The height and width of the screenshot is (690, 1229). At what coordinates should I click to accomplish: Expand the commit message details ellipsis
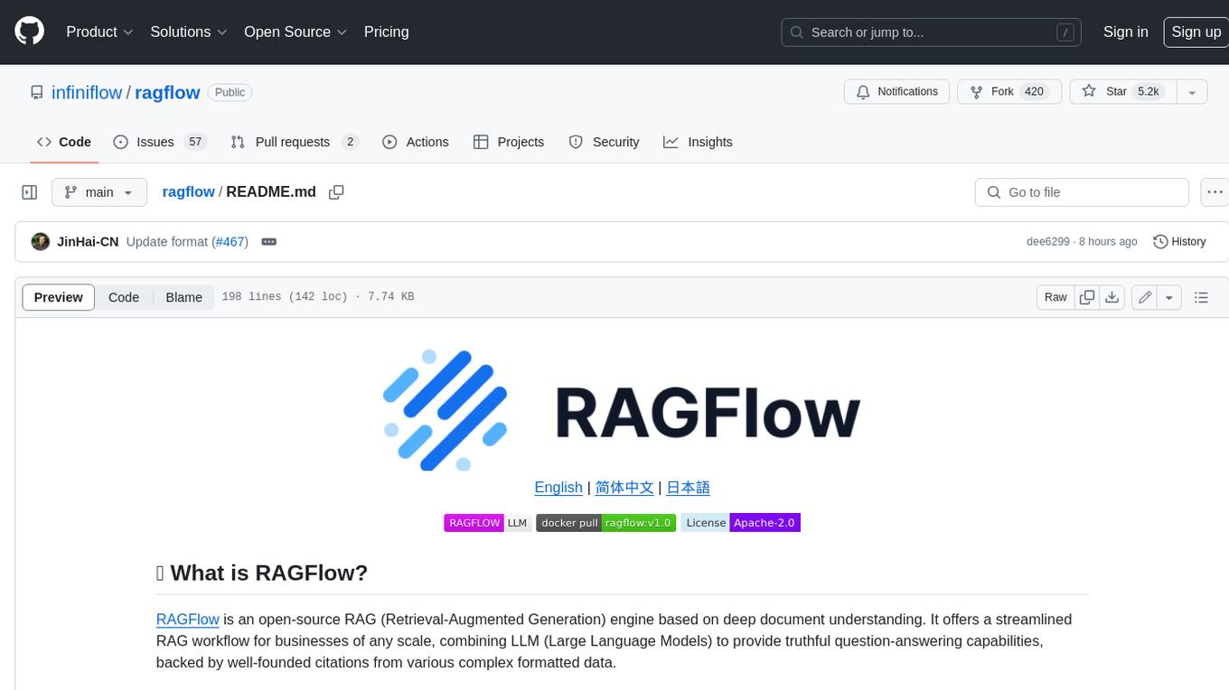tap(268, 242)
